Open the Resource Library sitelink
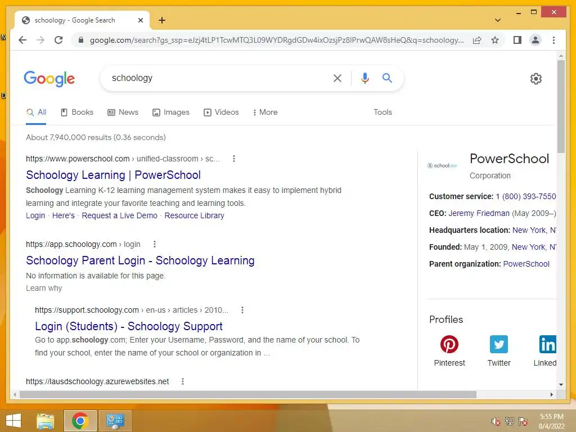576x432 pixels. coord(194,215)
